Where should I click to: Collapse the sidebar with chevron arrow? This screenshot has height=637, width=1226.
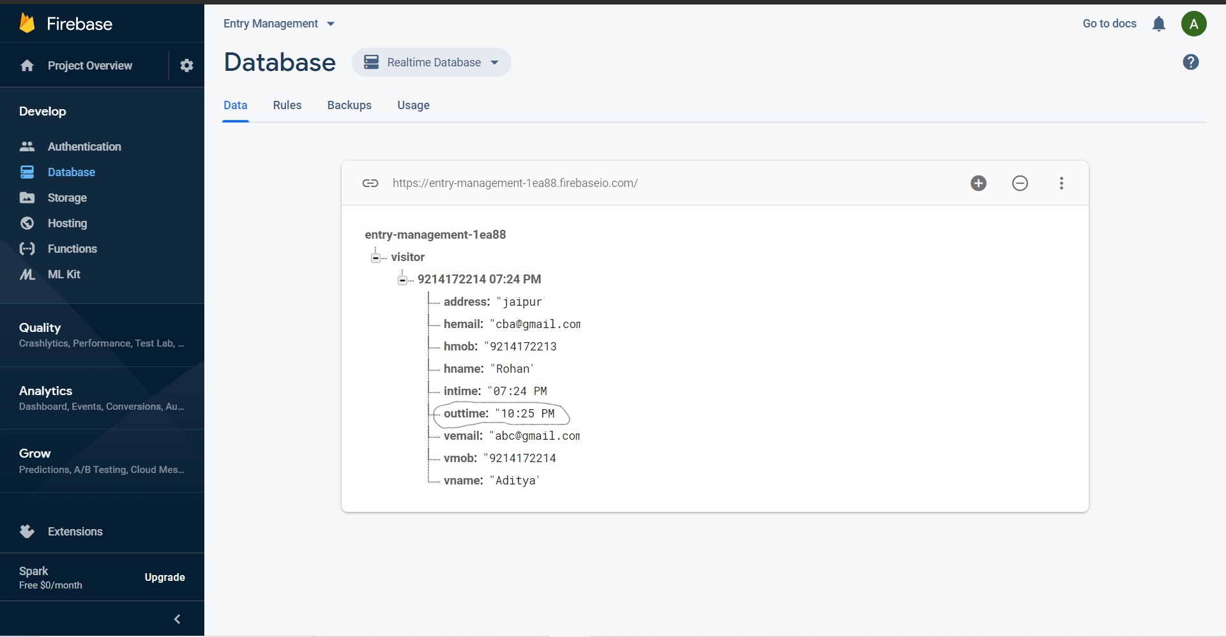pos(177,619)
